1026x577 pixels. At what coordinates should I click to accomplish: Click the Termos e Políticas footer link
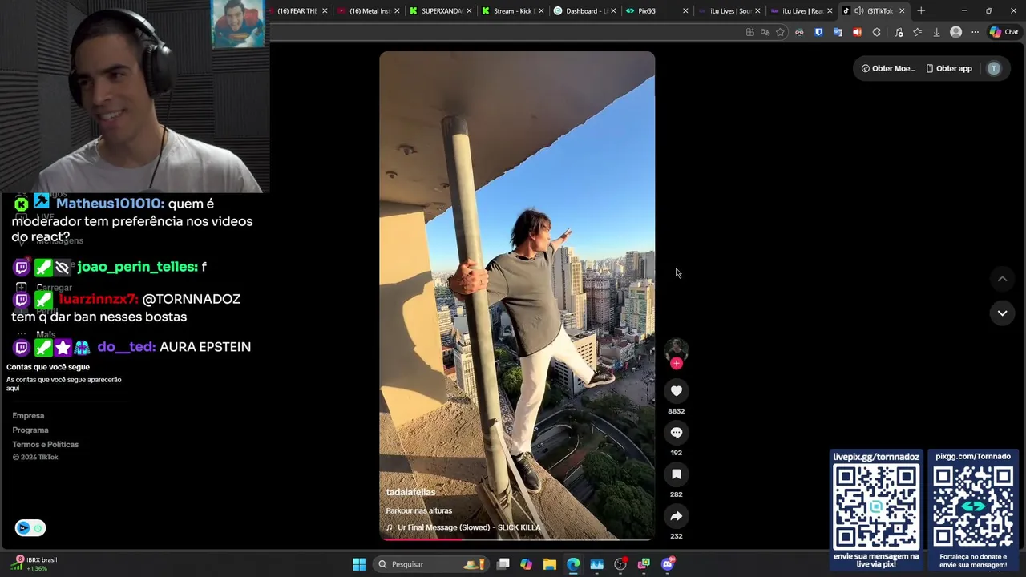point(45,444)
